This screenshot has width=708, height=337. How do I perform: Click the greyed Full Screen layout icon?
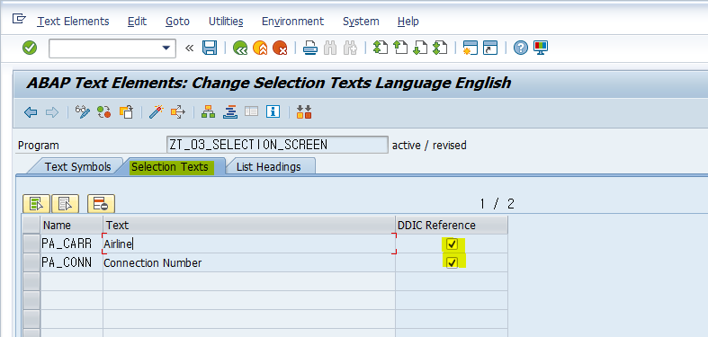pyautogui.click(x=252, y=111)
